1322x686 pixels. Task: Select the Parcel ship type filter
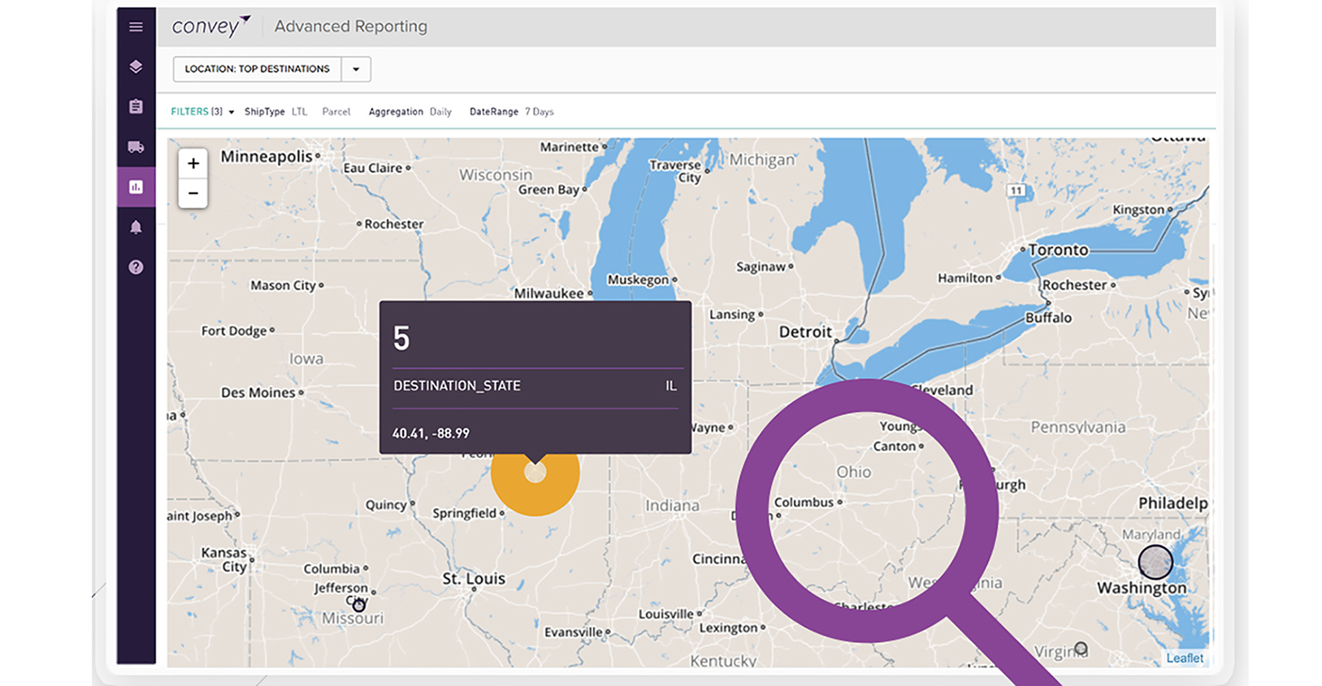point(336,112)
